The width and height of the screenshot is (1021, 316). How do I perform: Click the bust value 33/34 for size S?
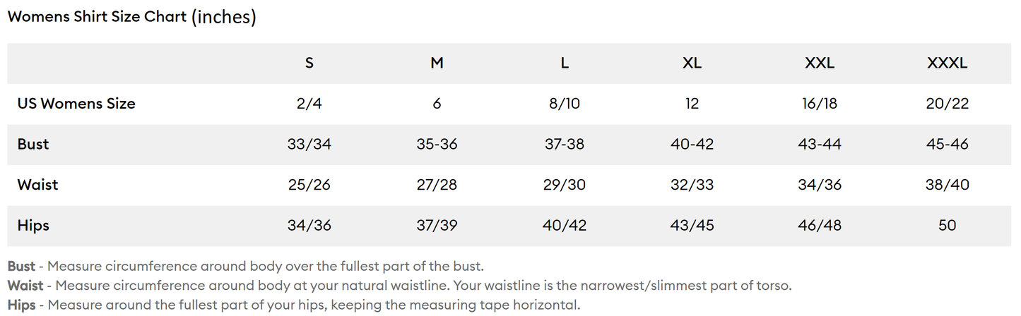[309, 145]
